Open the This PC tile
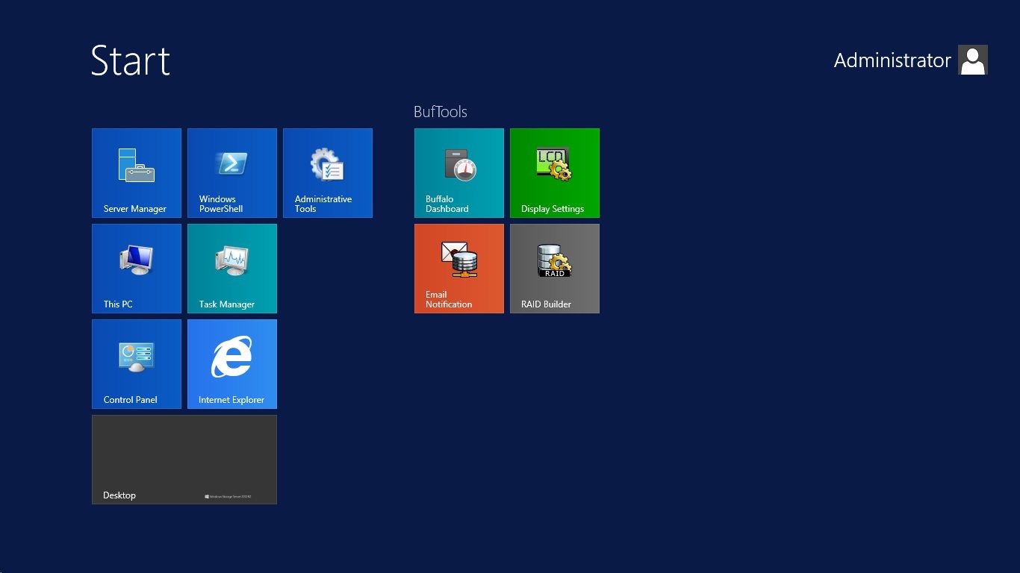Screen dimensions: 1020x573 [137, 269]
